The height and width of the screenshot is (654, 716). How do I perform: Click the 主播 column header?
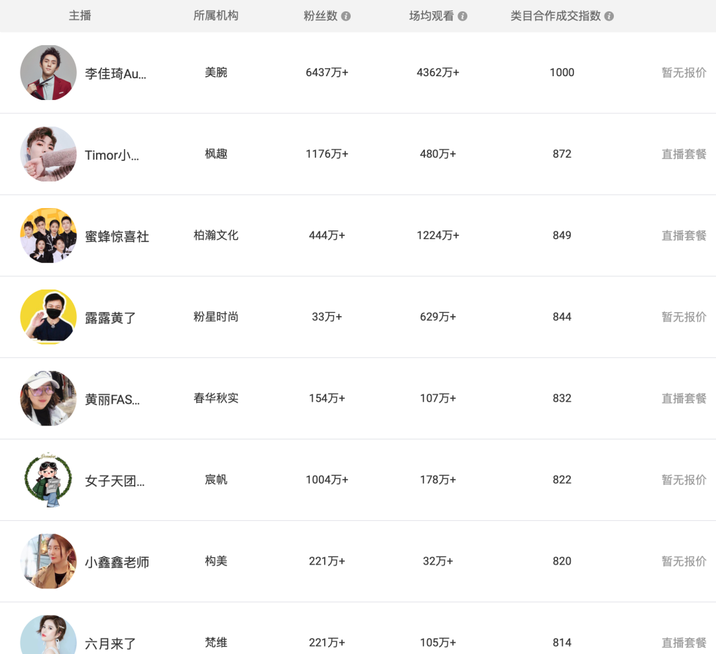coord(80,15)
